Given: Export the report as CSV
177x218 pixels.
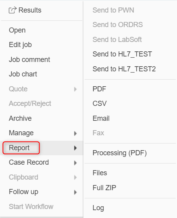Looking at the screenshot, I should click(99, 104).
